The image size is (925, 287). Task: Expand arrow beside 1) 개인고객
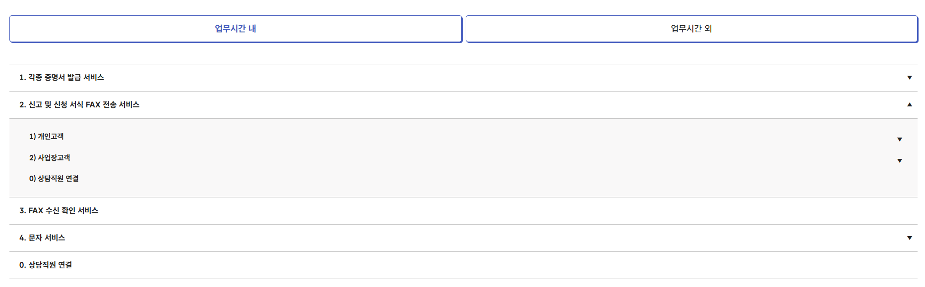[x=900, y=140]
